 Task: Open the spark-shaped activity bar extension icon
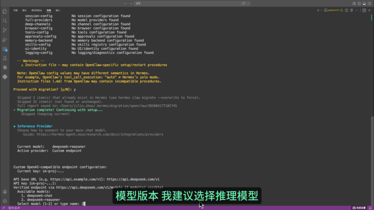[x=5, y=67]
